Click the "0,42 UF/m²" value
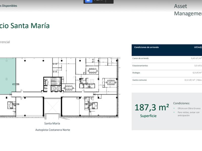 click(196, 58)
